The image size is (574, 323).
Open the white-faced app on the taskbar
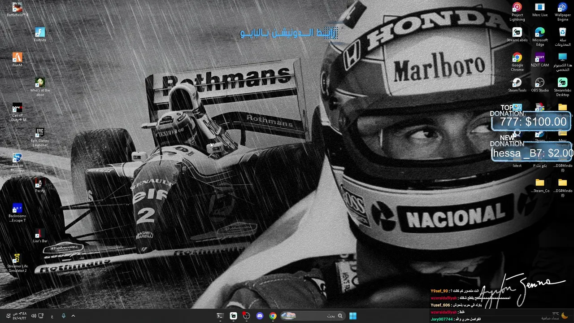pyautogui.click(x=233, y=316)
